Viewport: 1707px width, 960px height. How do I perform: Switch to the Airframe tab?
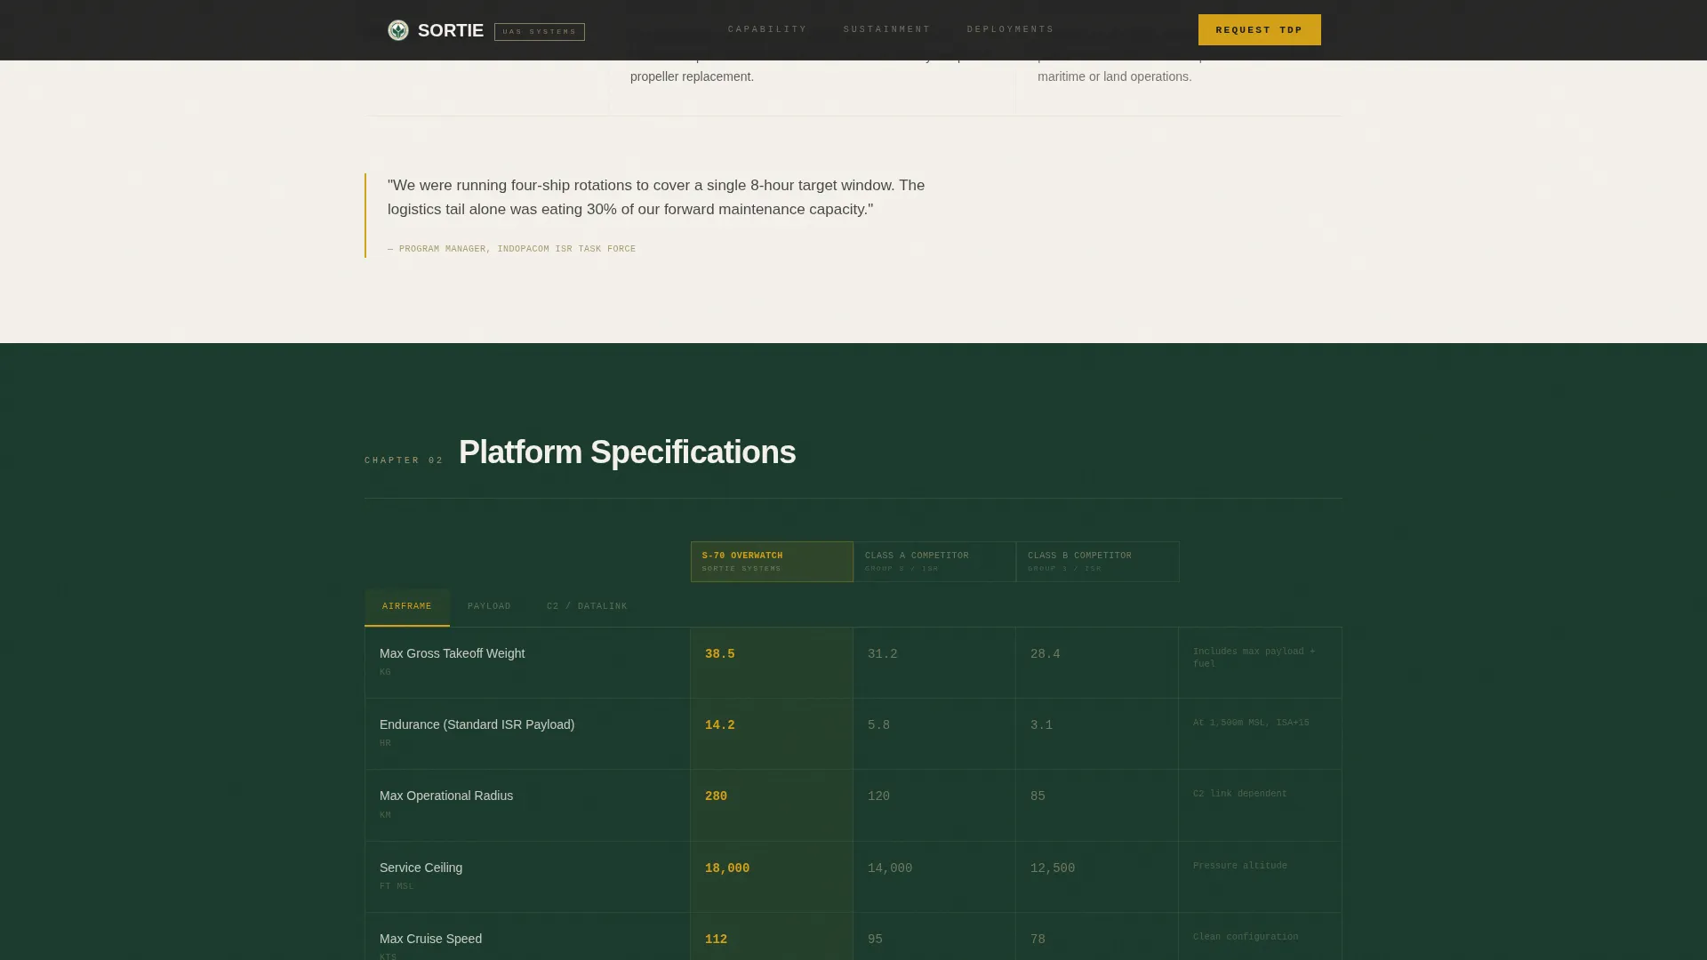pos(407,607)
